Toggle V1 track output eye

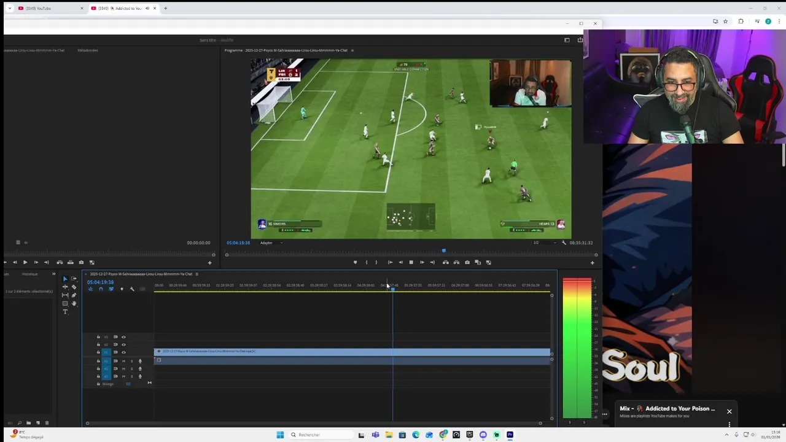(123, 352)
